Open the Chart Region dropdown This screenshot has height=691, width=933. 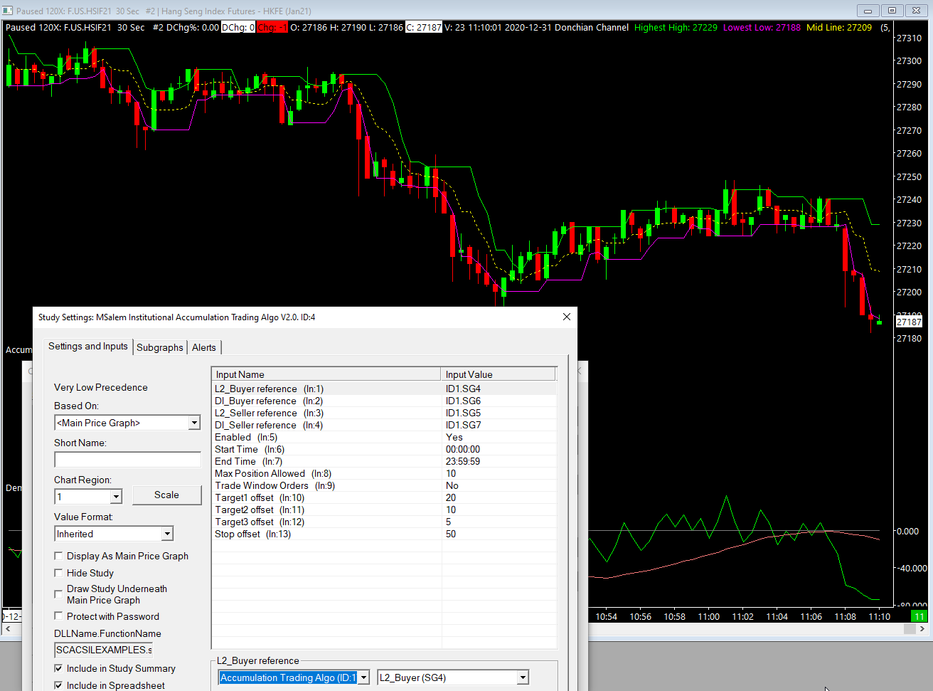(x=116, y=497)
